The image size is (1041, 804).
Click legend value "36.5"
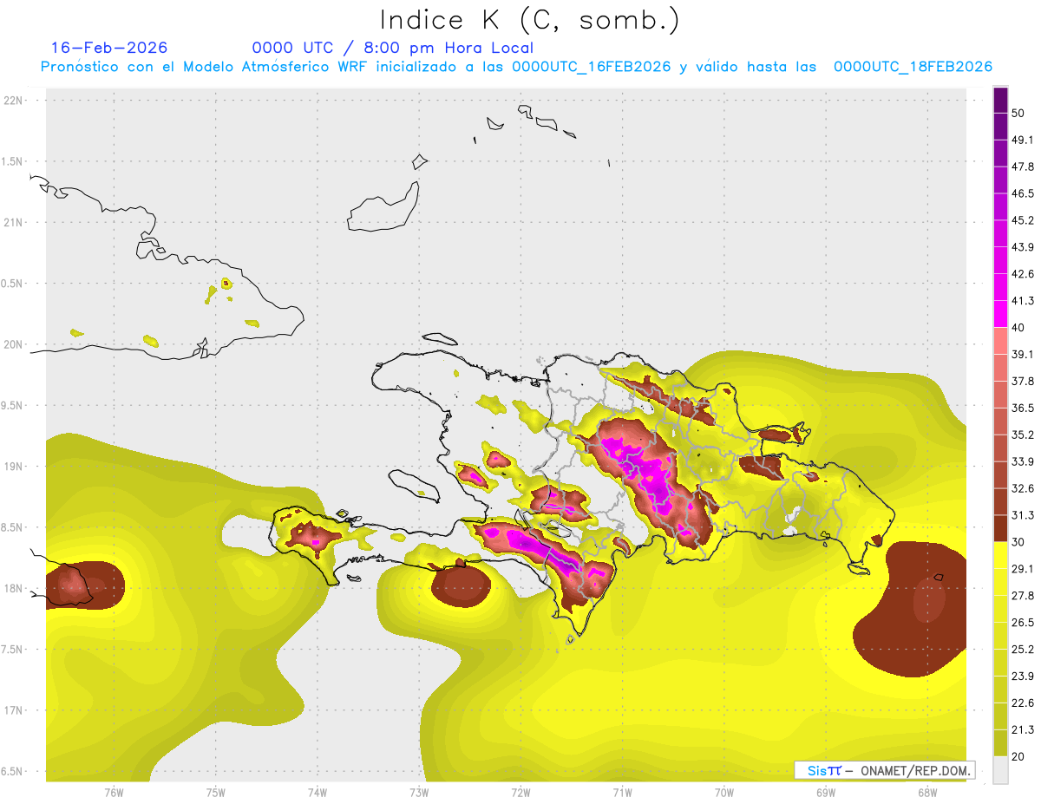click(1023, 408)
